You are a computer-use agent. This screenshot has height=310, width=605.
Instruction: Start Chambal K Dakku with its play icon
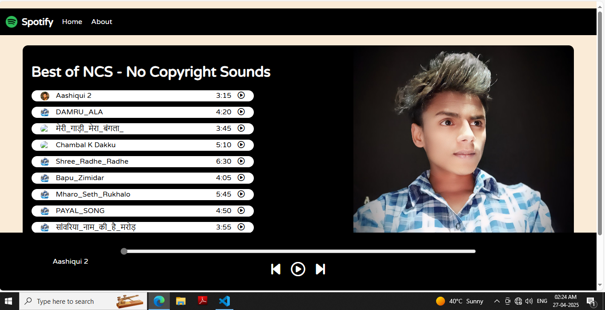[x=241, y=145]
